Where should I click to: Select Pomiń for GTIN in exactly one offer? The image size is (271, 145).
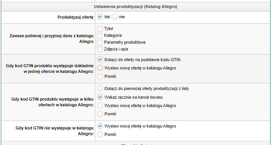100,76
